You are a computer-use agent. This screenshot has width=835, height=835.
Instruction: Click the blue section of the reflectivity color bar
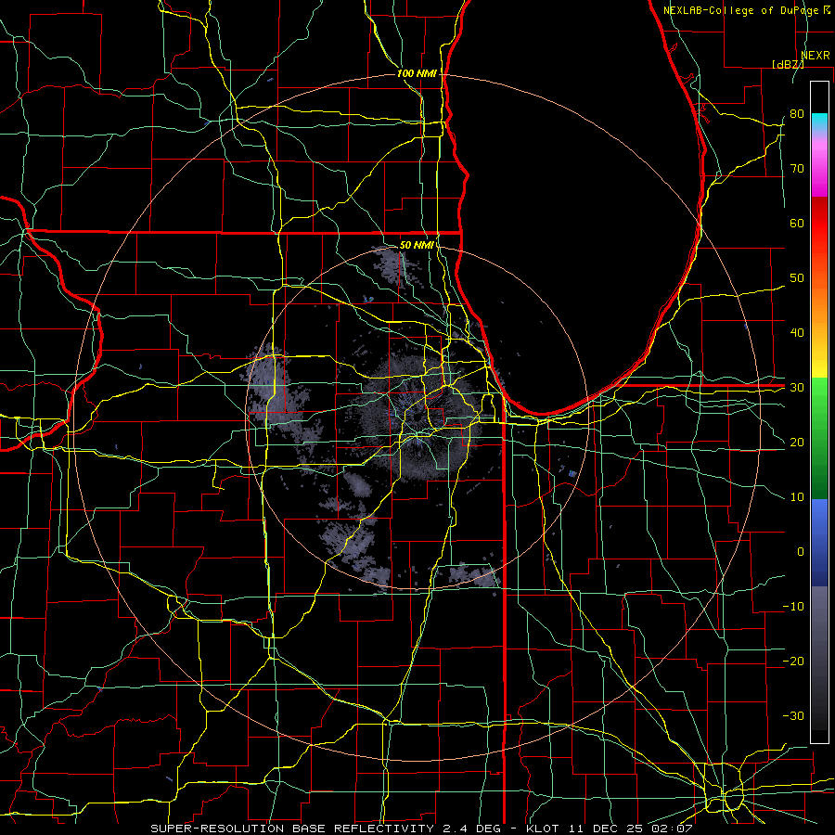pyautogui.click(x=819, y=542)
